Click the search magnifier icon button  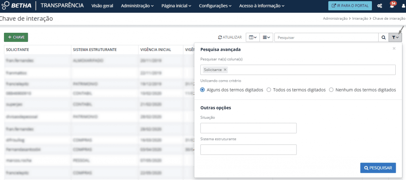(383, 37)
